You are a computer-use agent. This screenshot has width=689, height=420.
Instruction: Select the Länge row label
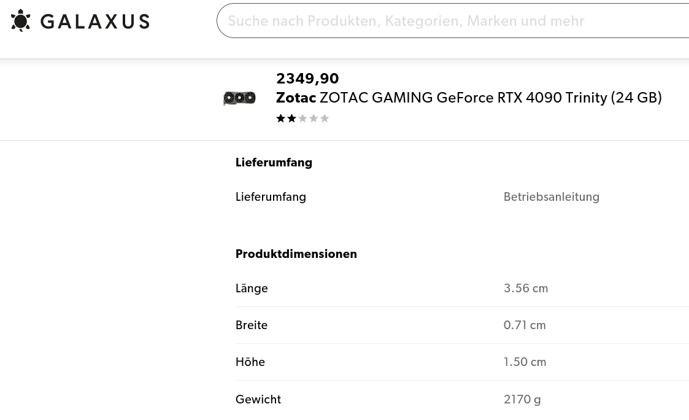(x=252, y=289)
